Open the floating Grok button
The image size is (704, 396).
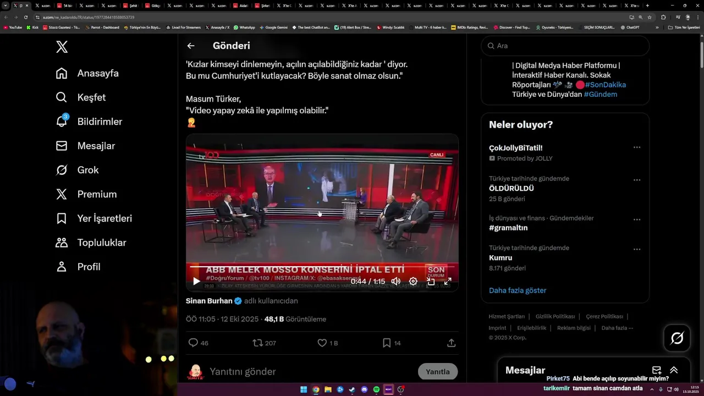677,338
